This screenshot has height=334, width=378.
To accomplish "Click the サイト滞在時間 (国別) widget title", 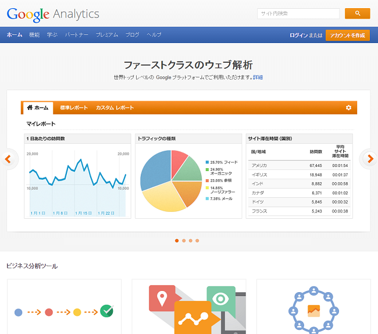I will click(x=270, y=138).
